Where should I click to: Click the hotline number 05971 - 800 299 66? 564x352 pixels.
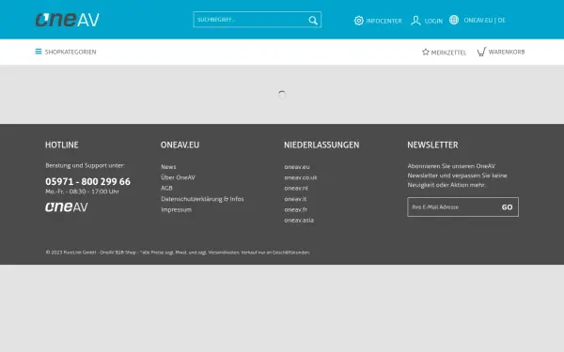coord(87,181)
